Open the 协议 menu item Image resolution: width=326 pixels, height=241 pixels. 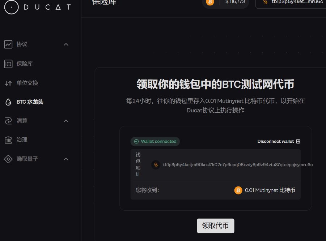[22, 44]
